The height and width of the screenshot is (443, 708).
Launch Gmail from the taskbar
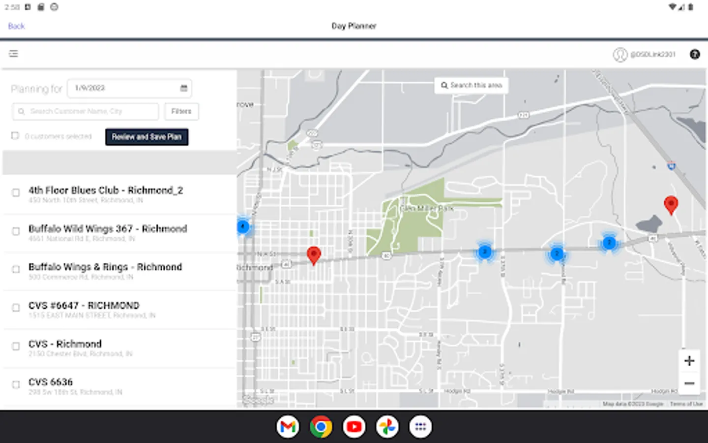288,427
